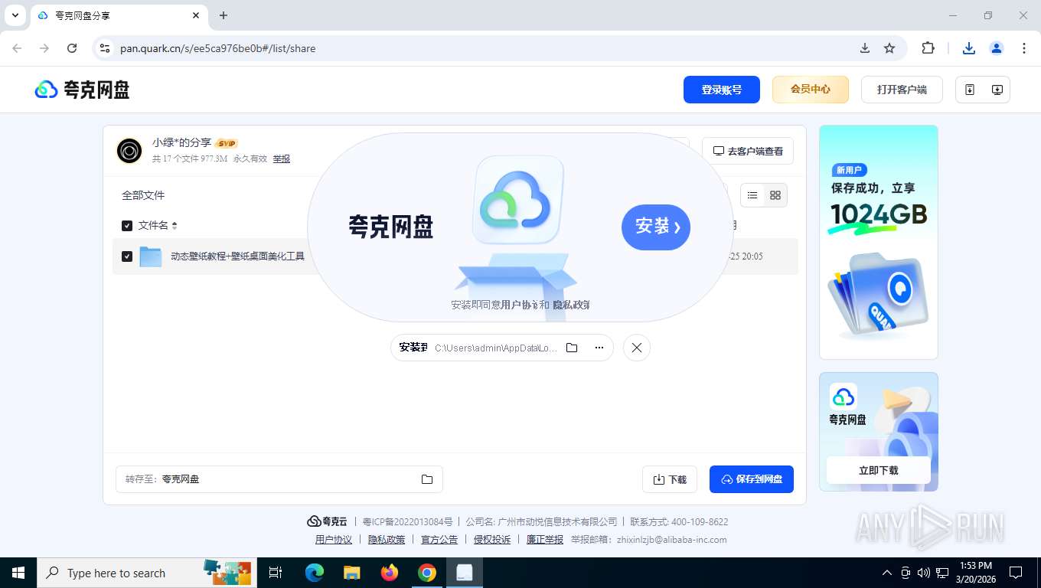Image resolution: width=1041 pixels, height=588 pixels.
Task: Open the 会员中心 member center
Action: click(x=811, y=90)
